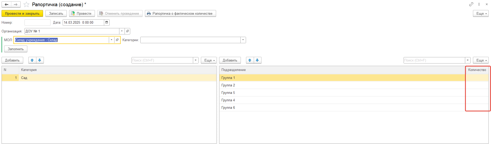This screenshot has width=491, height=144.
Task: Move subdivision row down in right table
Action: pyautogui.click(x=257, y=60)
